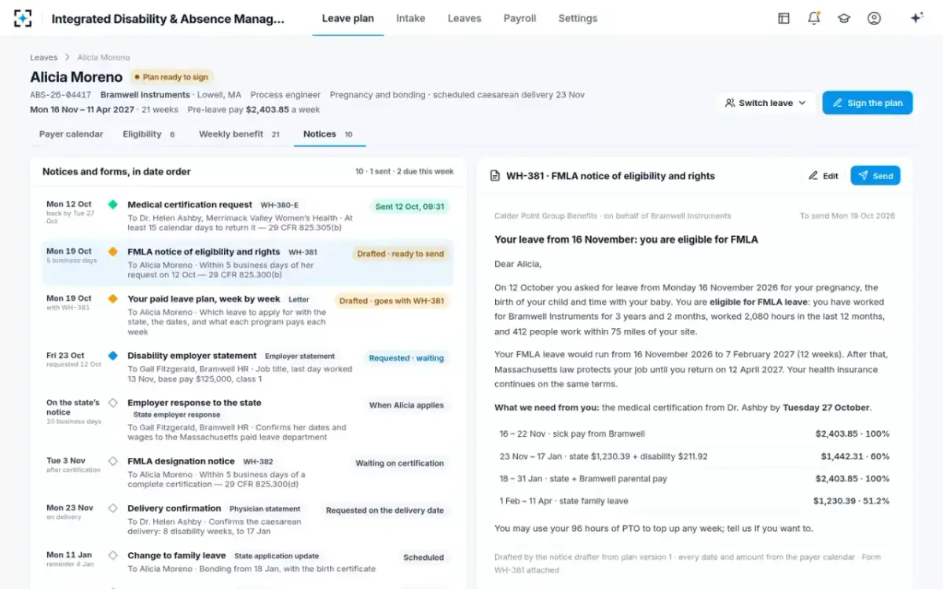Click the Sign the plan button
Image resolution: width=943 pixels, height=589 pixels.
868,103
